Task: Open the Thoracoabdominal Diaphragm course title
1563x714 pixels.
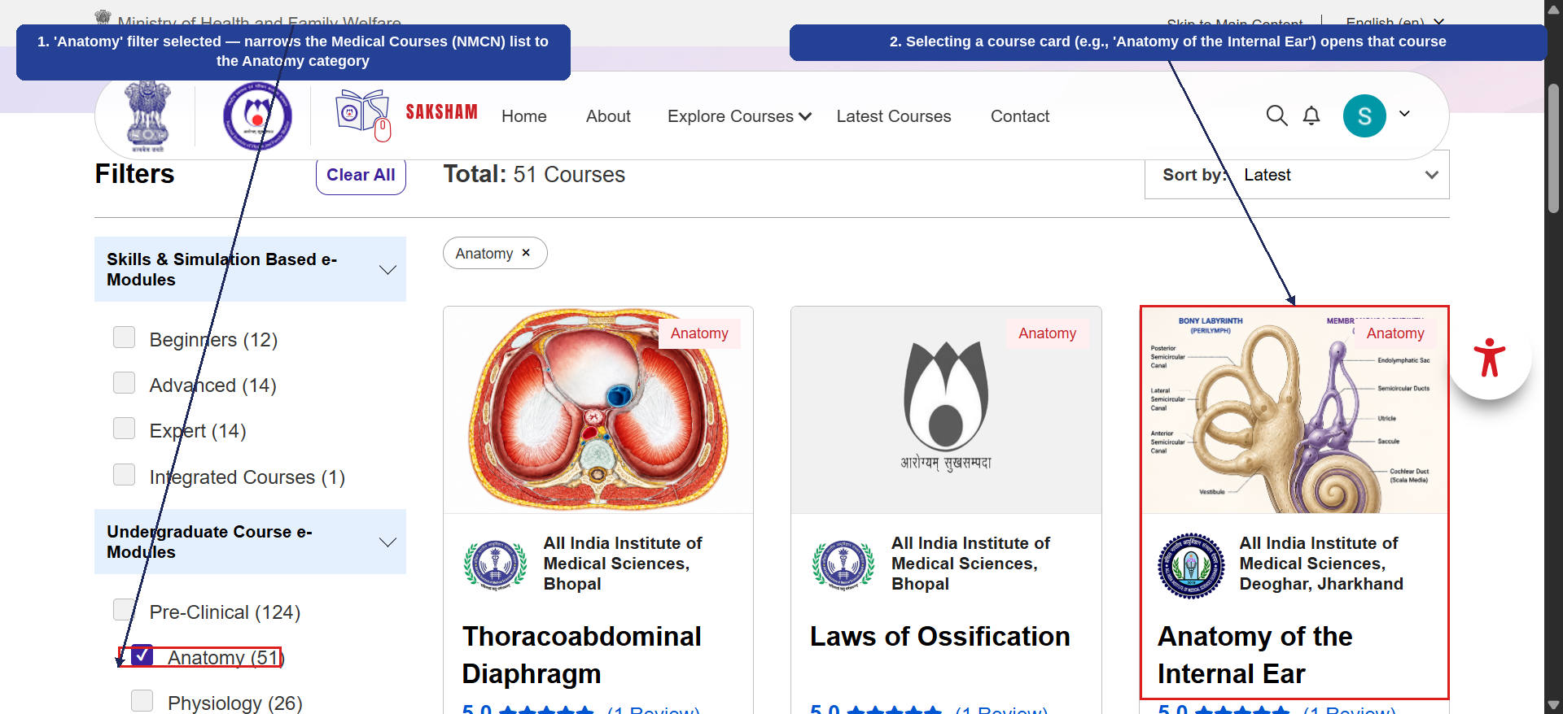Action: click(x=581, y=655)
